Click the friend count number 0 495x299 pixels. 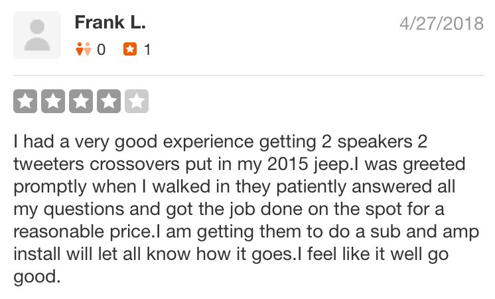point(101,49)
